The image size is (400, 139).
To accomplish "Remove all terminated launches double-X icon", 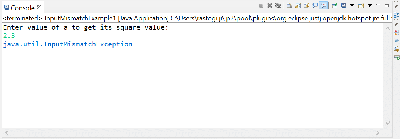I will (278, 5).
